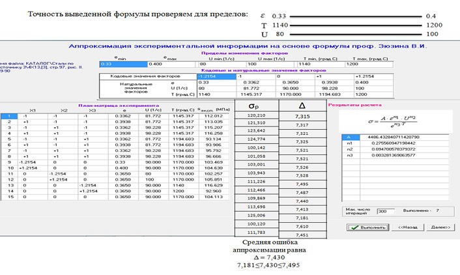Click the e max field showing 0.400

(x=171, y=64)
